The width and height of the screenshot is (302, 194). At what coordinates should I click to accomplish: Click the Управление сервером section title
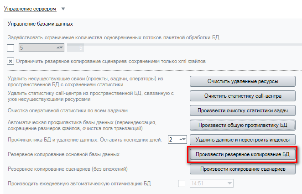pos(30,9)
